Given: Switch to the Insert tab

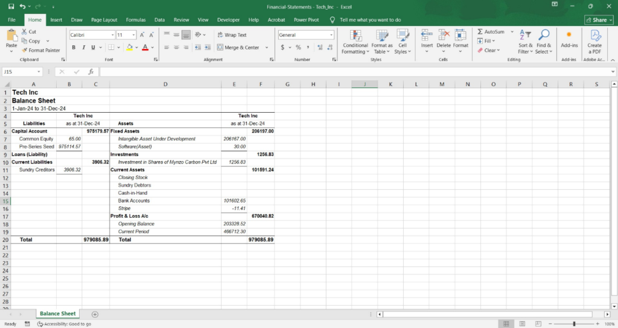Looking at the screenshot, I should [56, 20].
